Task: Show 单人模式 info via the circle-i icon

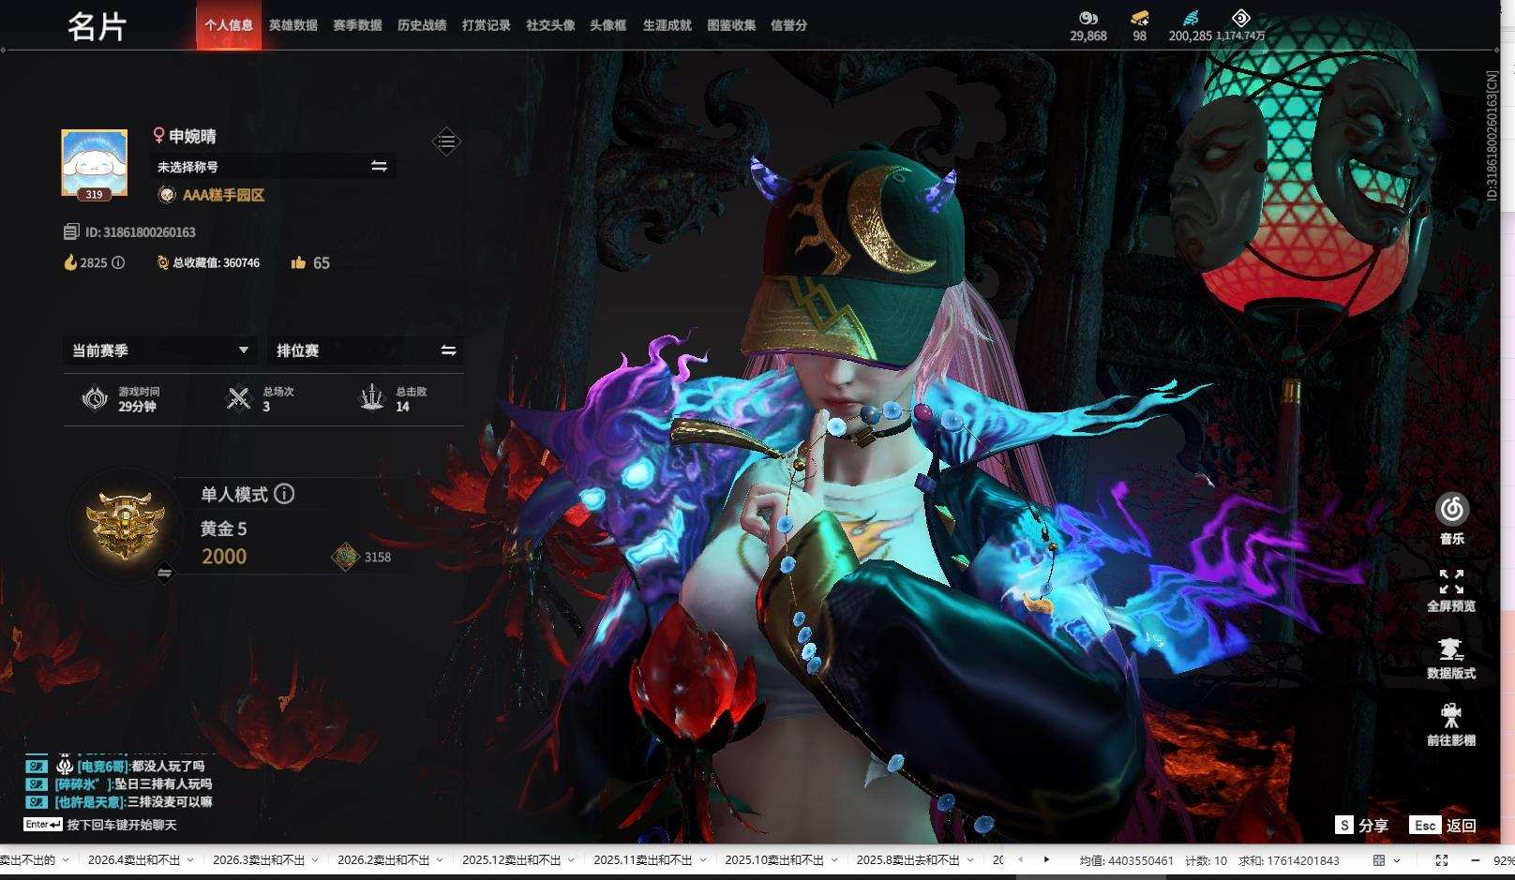Action: click(284, 494)
